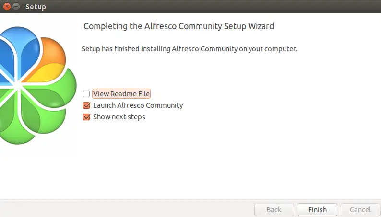Finish the Alfresco setup wizard
Image resolution: width=381 pixels, height=217 pixels.
(317, 209)
